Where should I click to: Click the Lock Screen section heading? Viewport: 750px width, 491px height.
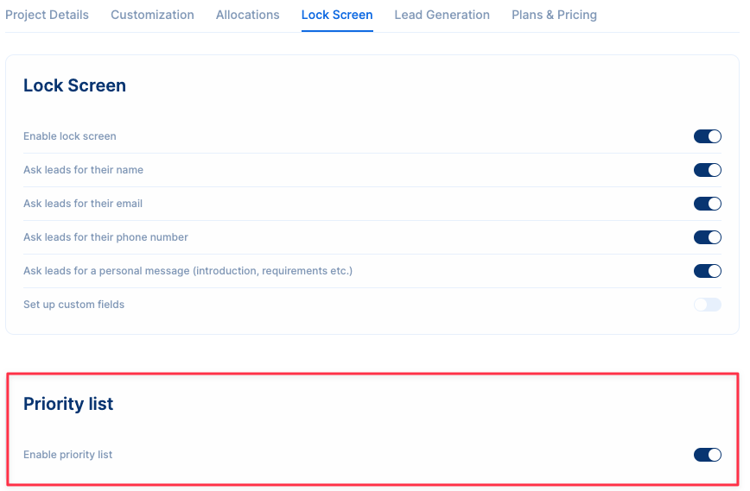(x=74, y=85)
